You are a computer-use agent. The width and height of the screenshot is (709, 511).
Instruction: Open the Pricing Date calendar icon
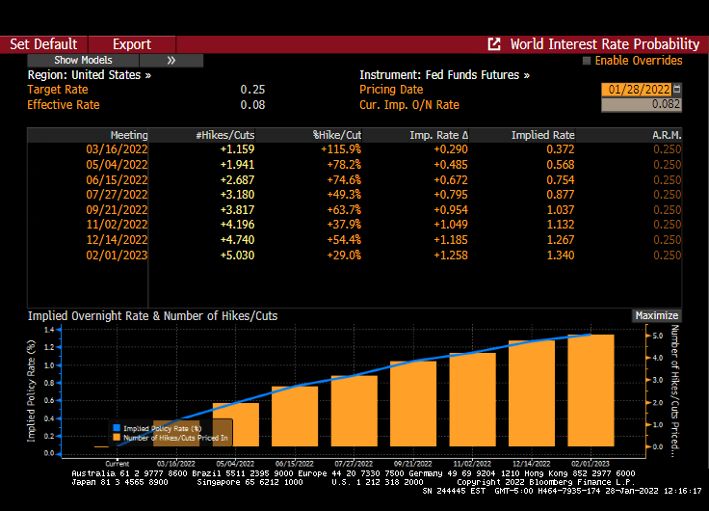[x=676, y=89]
